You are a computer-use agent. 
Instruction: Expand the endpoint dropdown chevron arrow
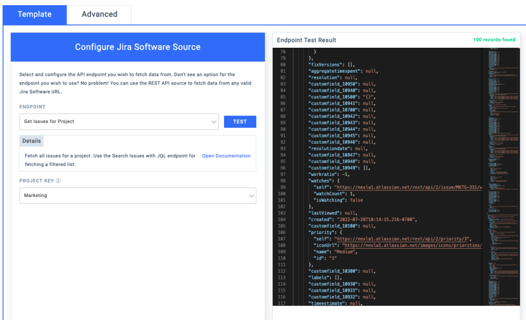pos(214,122)
